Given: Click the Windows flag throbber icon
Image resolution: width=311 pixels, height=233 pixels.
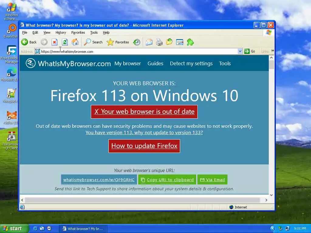Looking at the screenshot, I should tap(269, 32).
